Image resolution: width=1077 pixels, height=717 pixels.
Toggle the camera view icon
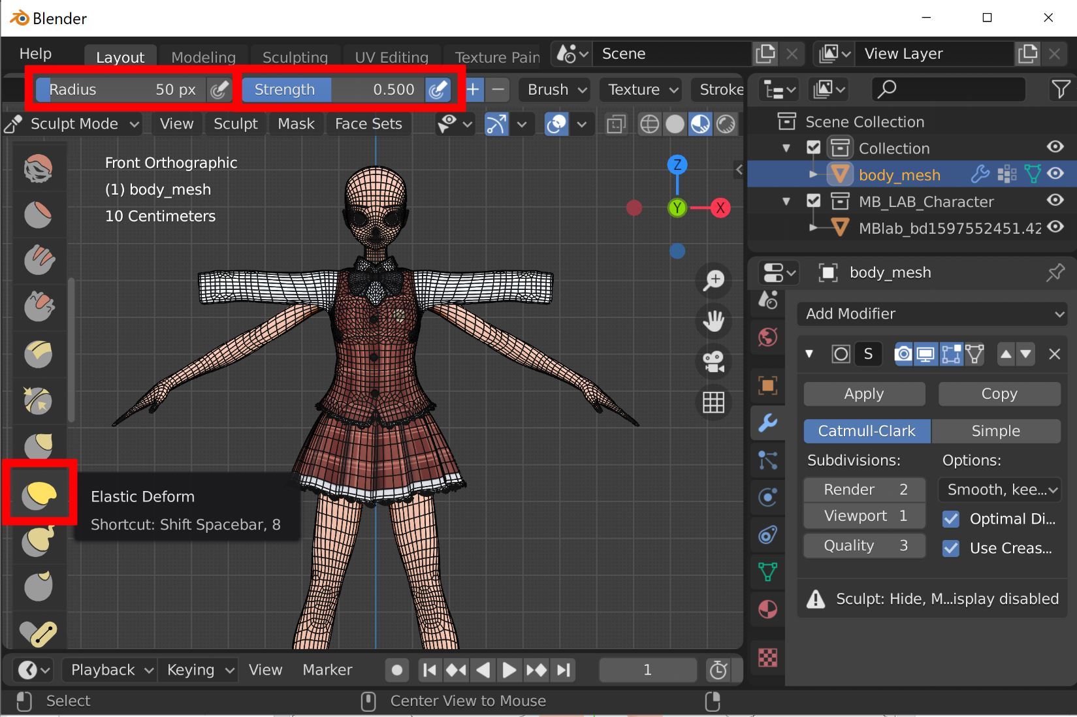coord(713,362)
